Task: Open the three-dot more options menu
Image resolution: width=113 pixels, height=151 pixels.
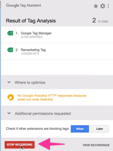Action: click(x=108, y=6)
